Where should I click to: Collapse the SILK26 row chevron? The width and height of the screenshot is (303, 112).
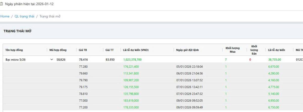click(52, 60)
